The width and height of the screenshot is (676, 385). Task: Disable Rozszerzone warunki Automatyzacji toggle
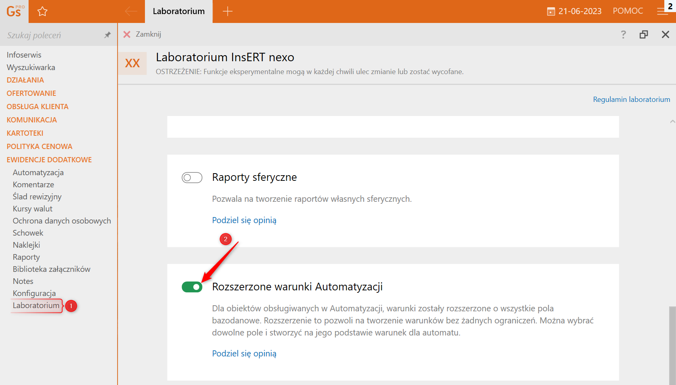192,287
